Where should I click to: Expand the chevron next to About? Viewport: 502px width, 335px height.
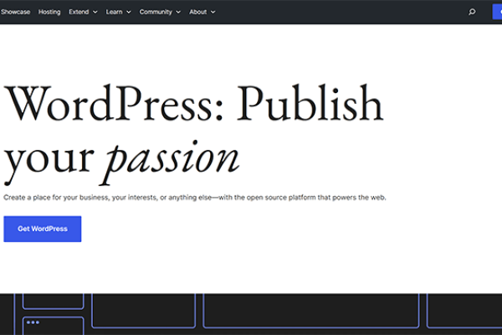pyautogui.click(x=213, y=13)
